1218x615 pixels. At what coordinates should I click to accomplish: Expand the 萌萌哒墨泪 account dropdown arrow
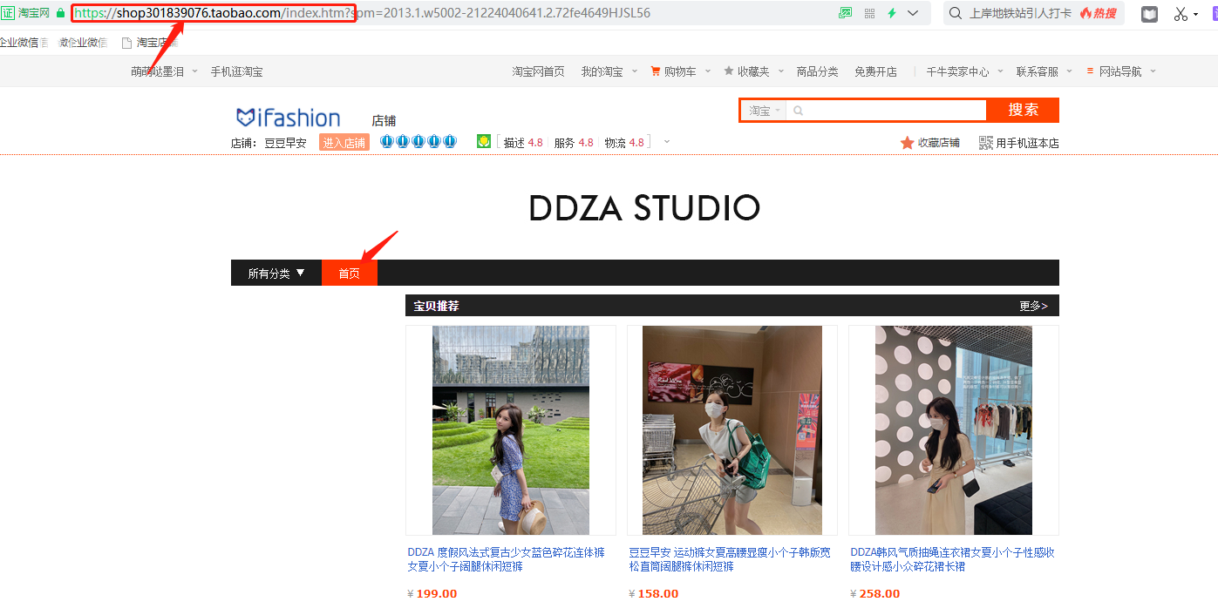point(194,71)
